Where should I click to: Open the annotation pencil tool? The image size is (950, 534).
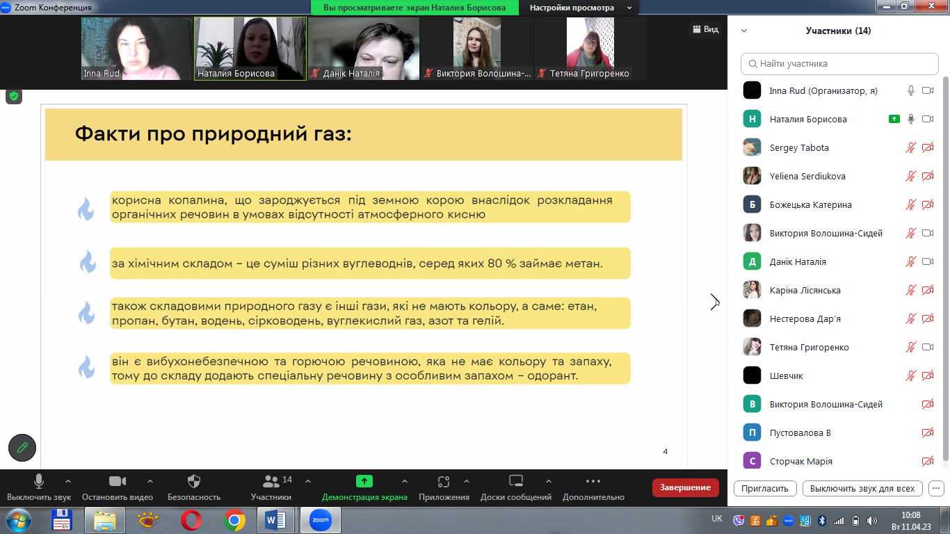click(22, 448)
